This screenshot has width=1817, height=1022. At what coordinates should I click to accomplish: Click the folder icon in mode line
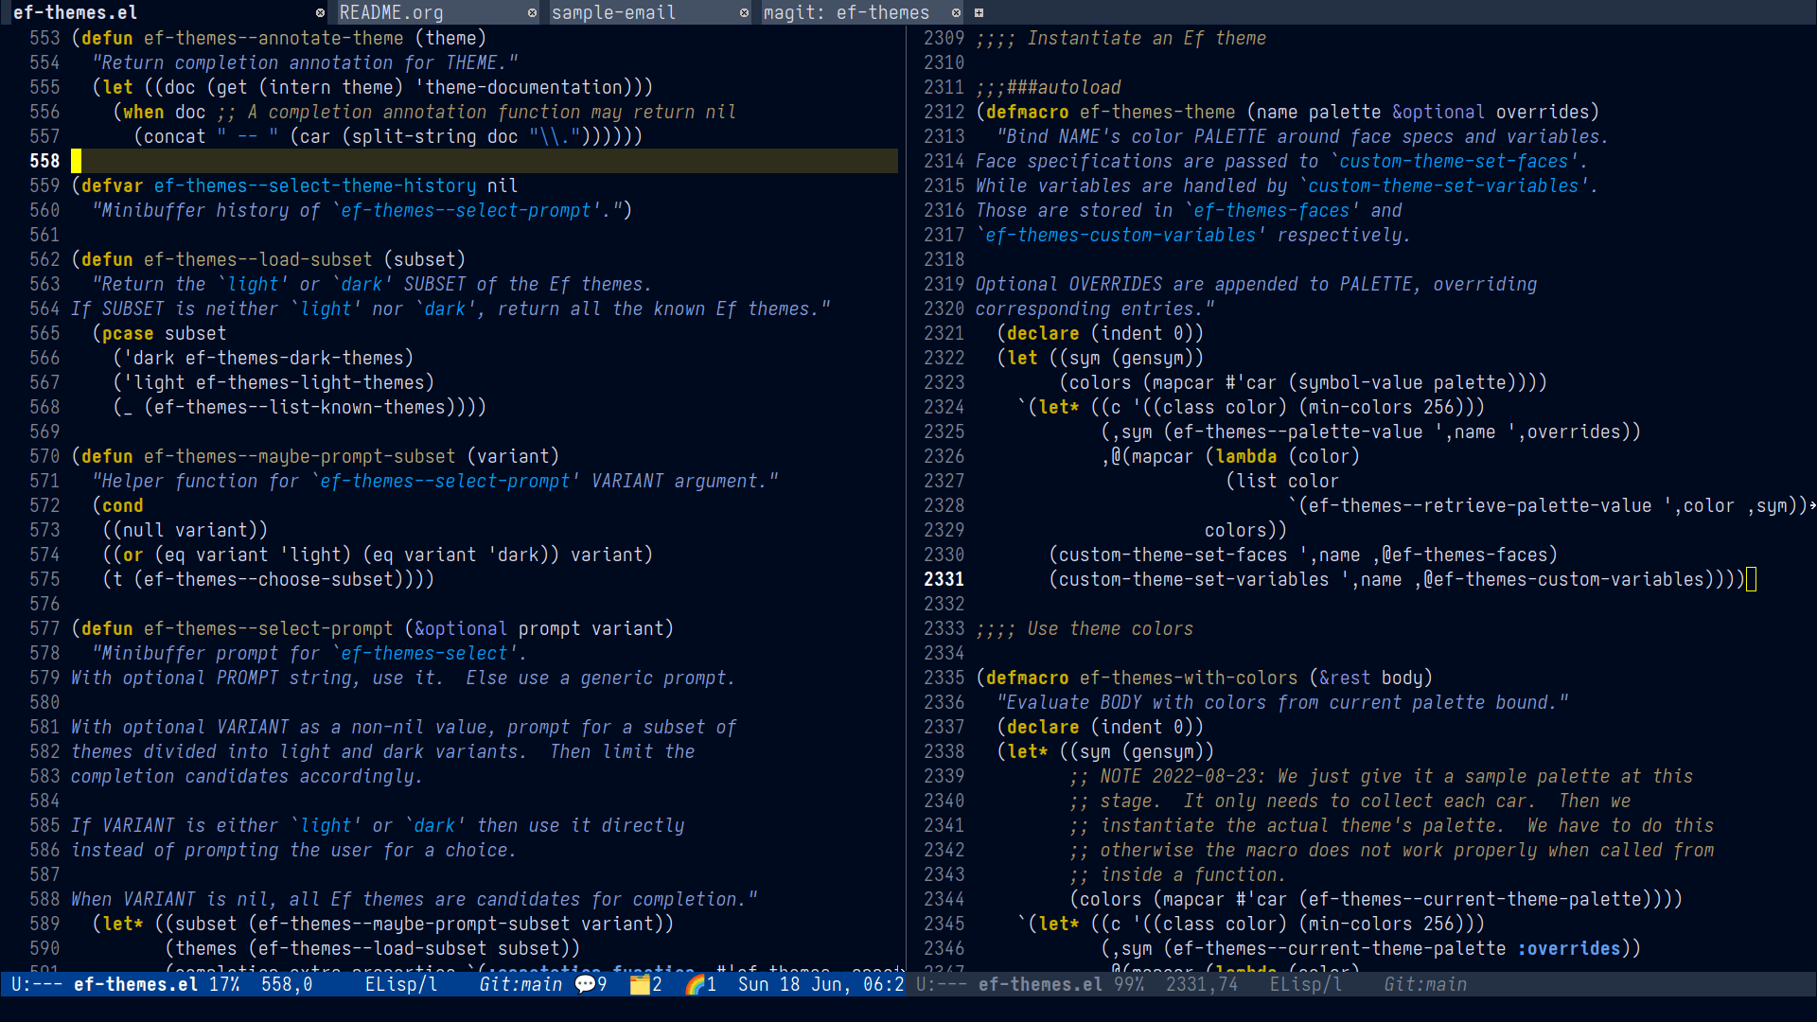640,984
